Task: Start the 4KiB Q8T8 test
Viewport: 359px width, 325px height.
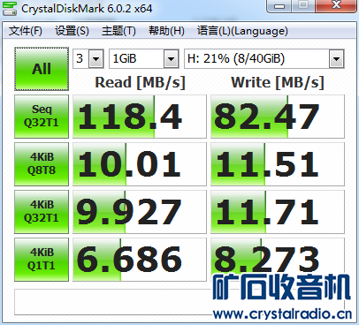Action: click(x=42, y=164)
